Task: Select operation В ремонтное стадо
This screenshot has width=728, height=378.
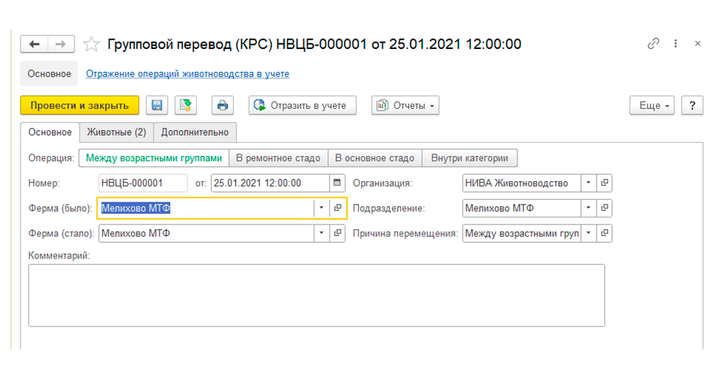Action: [x=278, y=158]
